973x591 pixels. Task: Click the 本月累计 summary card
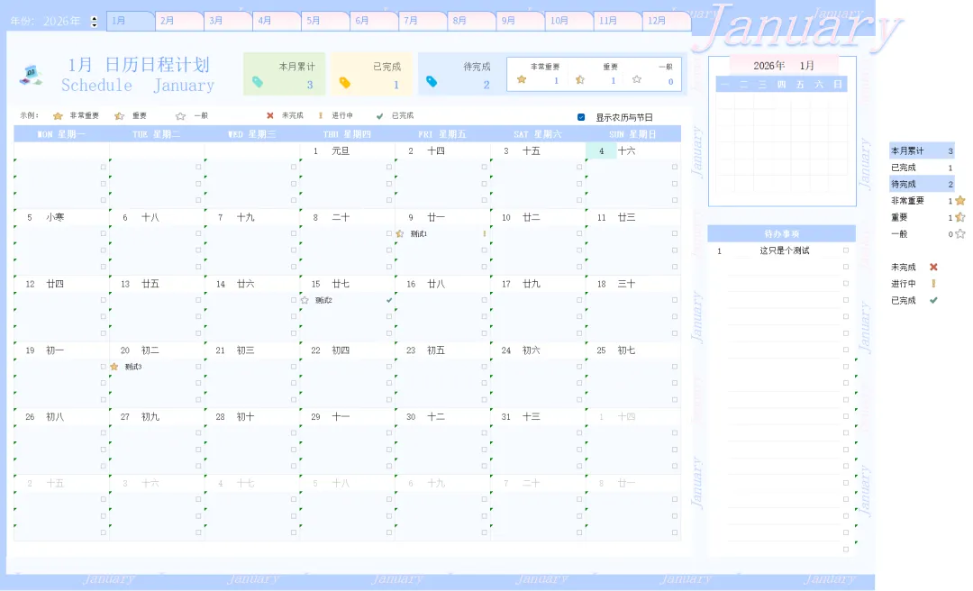[x=284, y=74]
